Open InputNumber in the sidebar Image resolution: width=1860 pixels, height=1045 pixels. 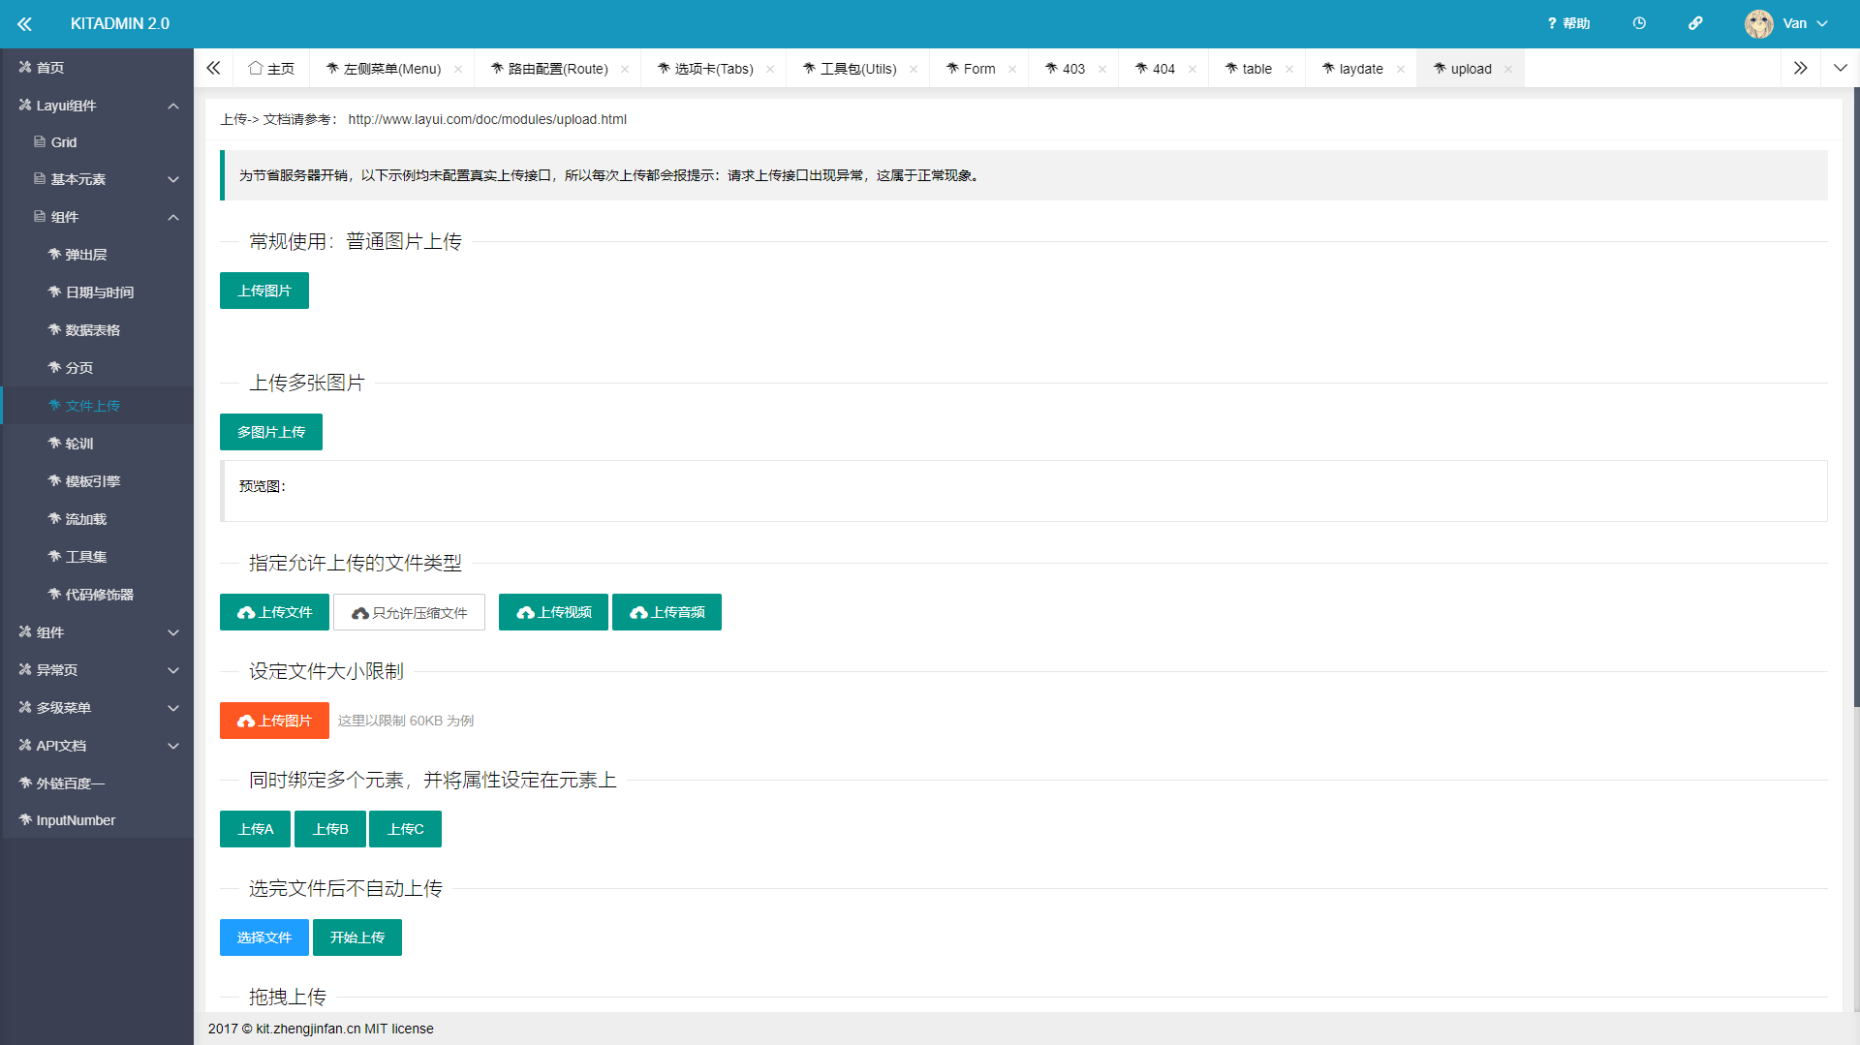point(97,820)
